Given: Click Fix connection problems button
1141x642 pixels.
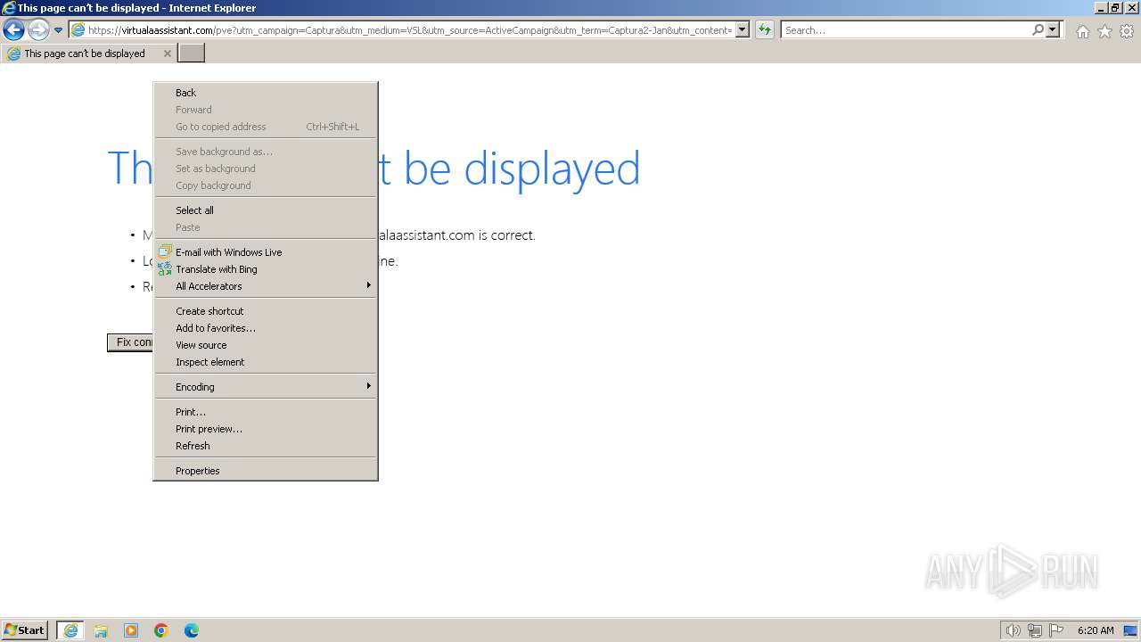Looking at the screenshot, I should [x=130, y=342].
